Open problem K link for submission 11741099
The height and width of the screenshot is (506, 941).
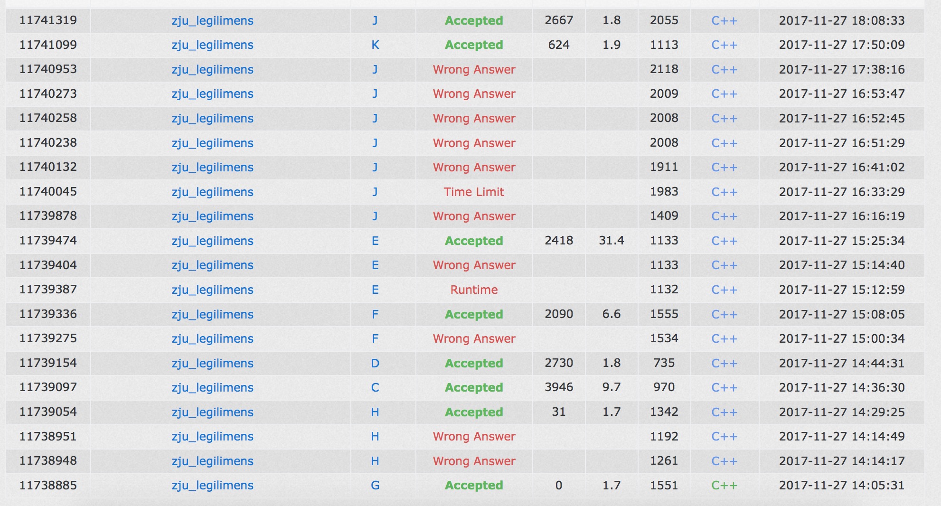(x=375, y=45)
